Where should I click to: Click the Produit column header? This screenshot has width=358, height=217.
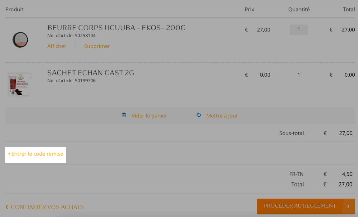[x=14, y=9]
